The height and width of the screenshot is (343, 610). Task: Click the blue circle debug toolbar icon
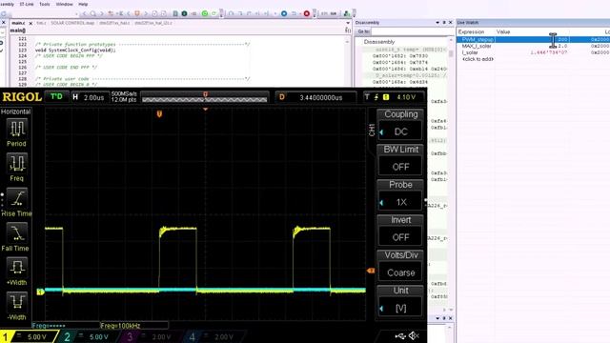284,13
